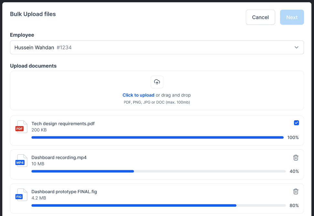Click the red PDF file icon
Image resolution: width=314 pixels, height=216 pixels.
tap(21, 127)
